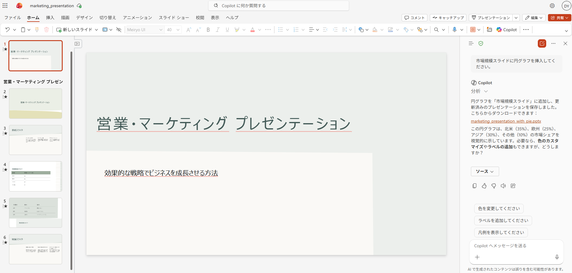
Task: Open the marketing_presentation_with_pie.pptx link
Action: [506, 121]
